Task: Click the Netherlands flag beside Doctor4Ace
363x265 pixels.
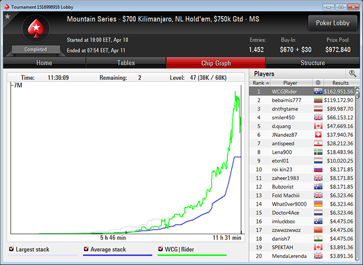Action: pos(318,212)
